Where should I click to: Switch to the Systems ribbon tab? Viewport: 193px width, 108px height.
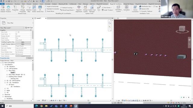[x=35, y=4]
